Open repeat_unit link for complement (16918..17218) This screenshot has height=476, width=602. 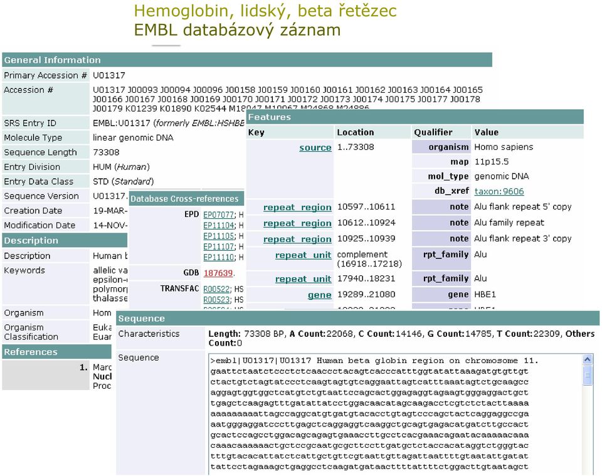[x=303, y=255]
